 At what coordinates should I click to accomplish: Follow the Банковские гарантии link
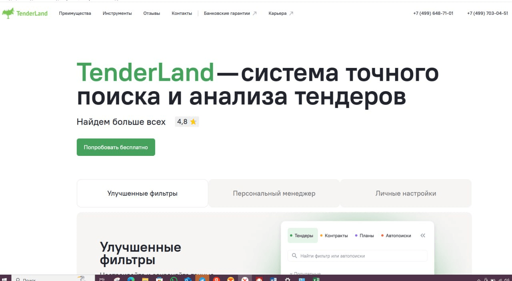coord(230,13)
